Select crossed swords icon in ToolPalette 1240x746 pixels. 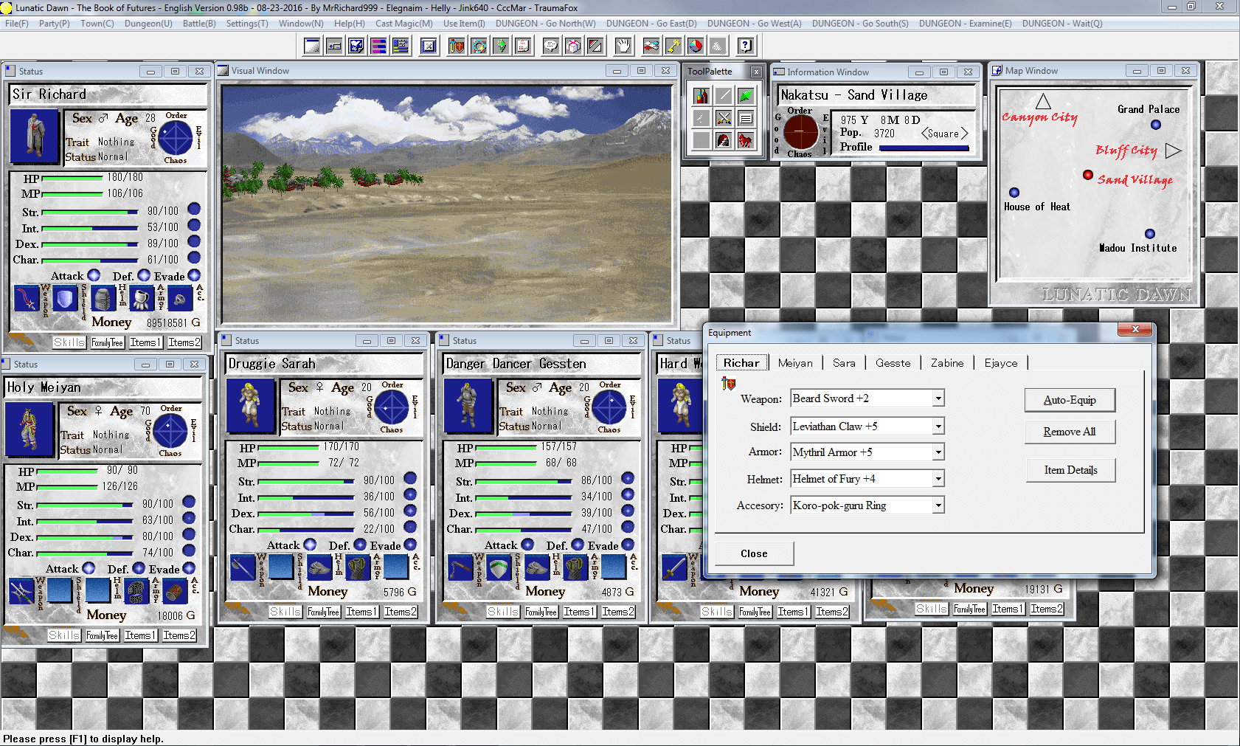[x=724, y=118]
